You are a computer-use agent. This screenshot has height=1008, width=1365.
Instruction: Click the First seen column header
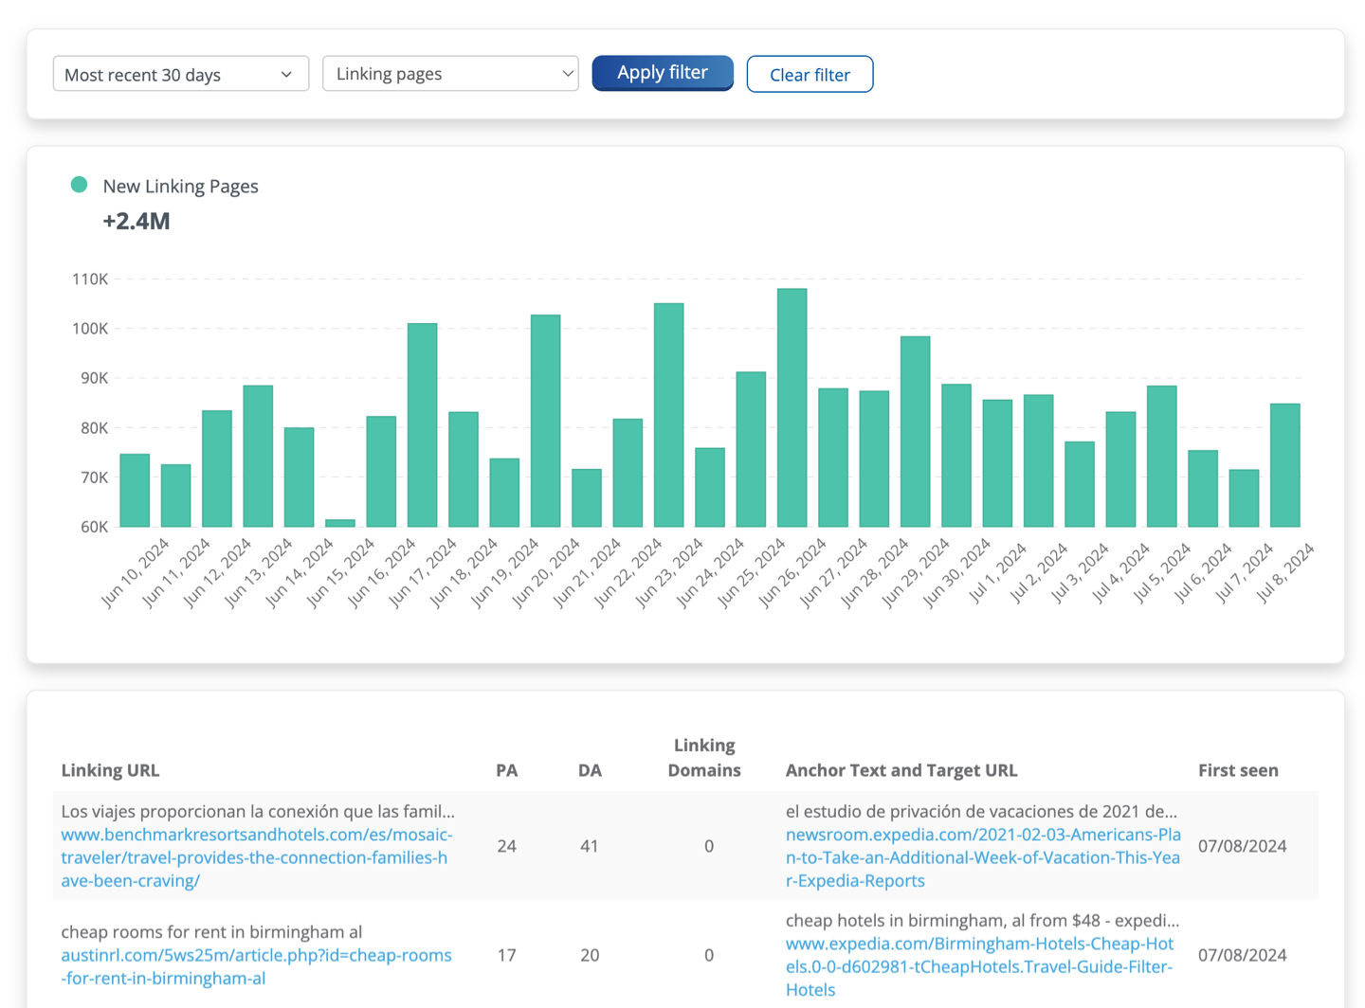tap(1238, 770)
